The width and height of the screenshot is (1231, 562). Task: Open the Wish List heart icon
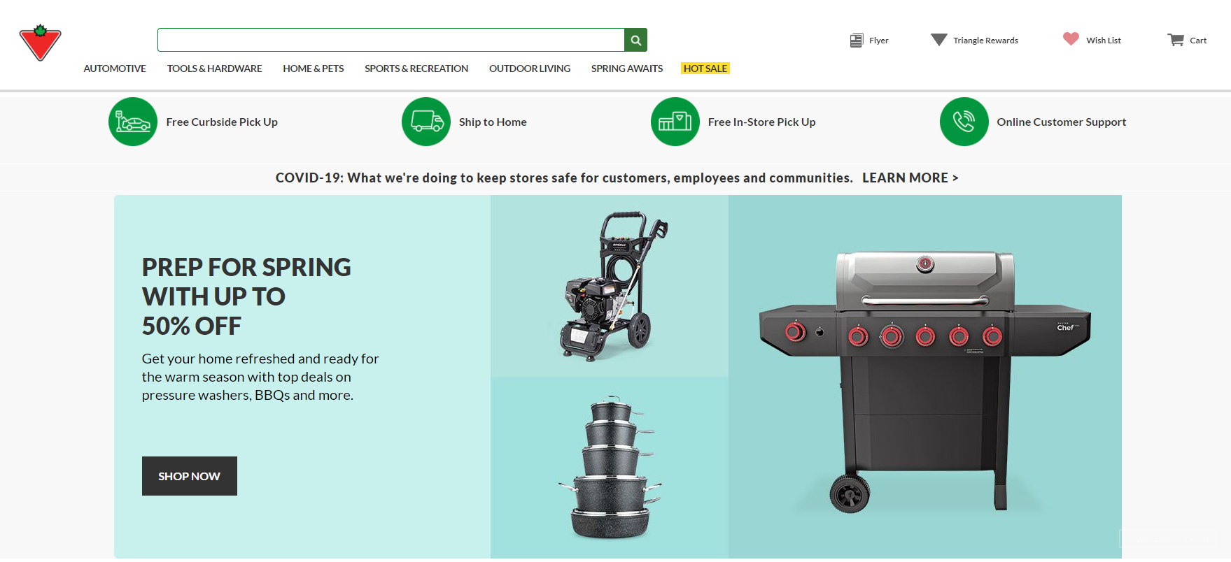point(1071,39)
